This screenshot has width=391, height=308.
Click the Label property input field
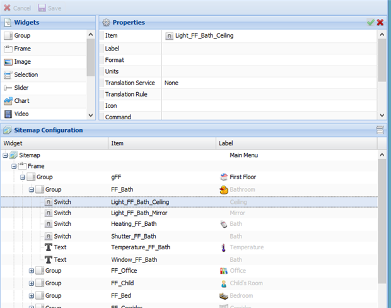click(268, 49)
